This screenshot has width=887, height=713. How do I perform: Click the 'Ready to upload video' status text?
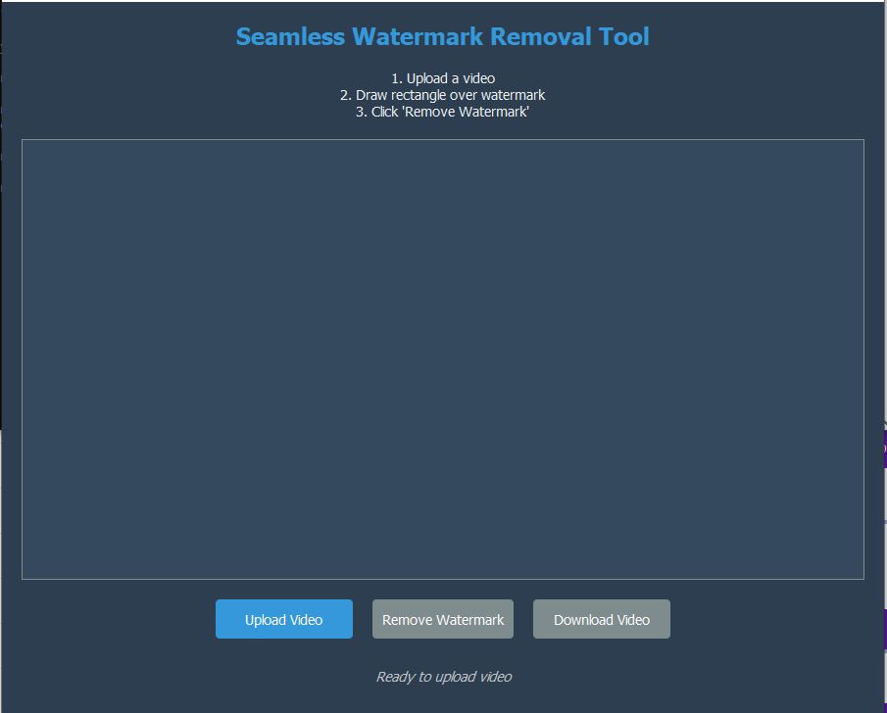(x=443, y=677)
